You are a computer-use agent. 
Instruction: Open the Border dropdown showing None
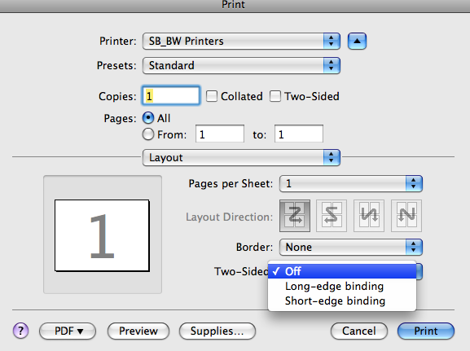(351, 247)
